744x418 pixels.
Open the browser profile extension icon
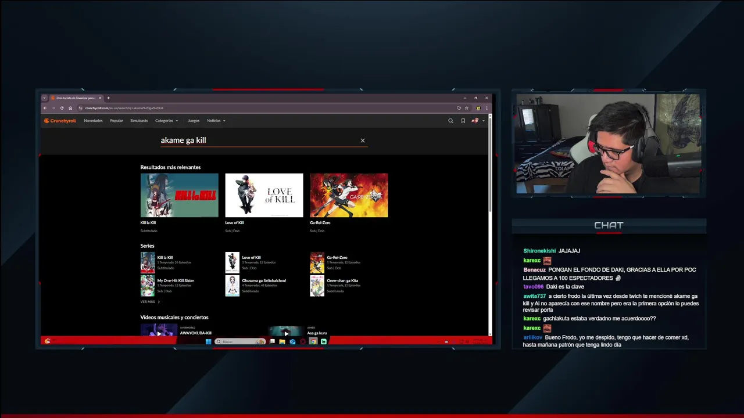click(x=478, y=108)
